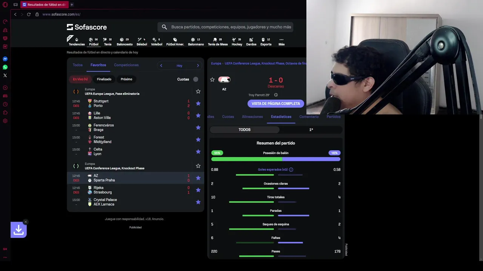Click the browser address bar URL

[x=62, y=14]
